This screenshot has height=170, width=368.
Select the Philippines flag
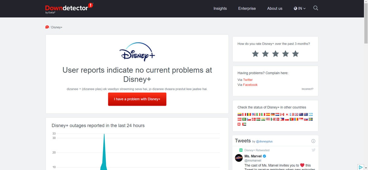282,119
